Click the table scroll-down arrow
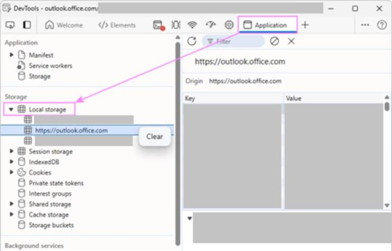The image size is (392, 251). (x=387, y=205)
